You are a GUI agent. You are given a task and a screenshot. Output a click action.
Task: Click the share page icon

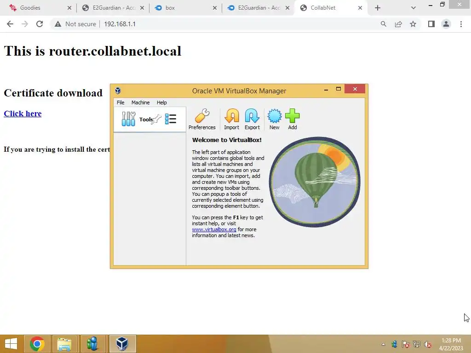point(398,24)
